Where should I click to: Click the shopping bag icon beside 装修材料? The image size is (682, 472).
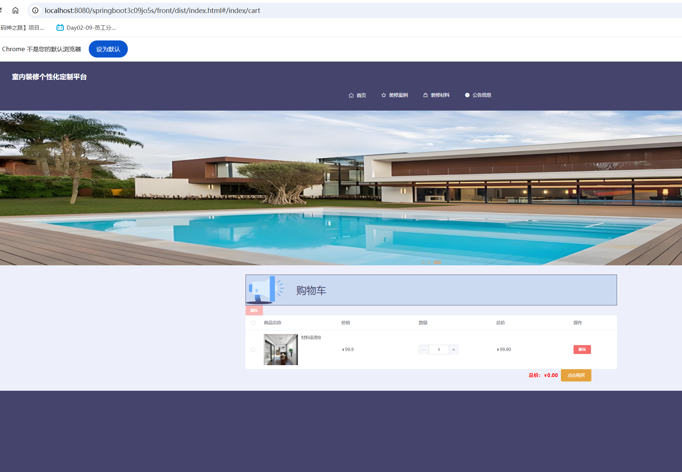point(425,95)
